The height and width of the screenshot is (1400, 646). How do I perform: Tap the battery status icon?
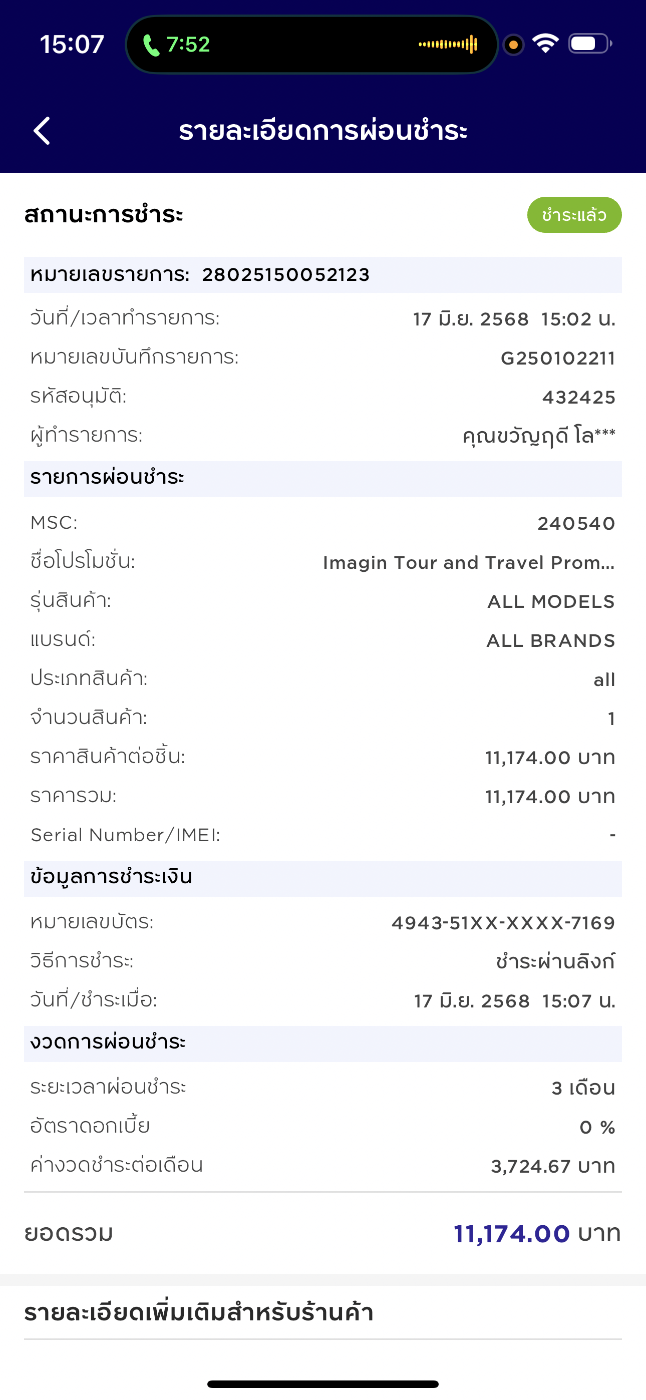(590, 44)
